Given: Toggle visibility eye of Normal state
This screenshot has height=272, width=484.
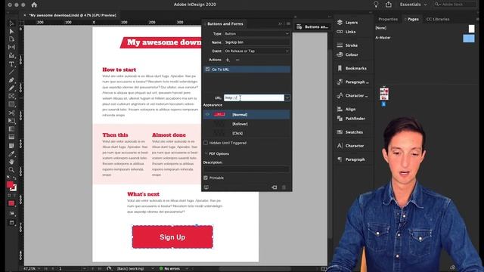Looking at the screenshot, I should pyautogui.click(x=207, y=114).
